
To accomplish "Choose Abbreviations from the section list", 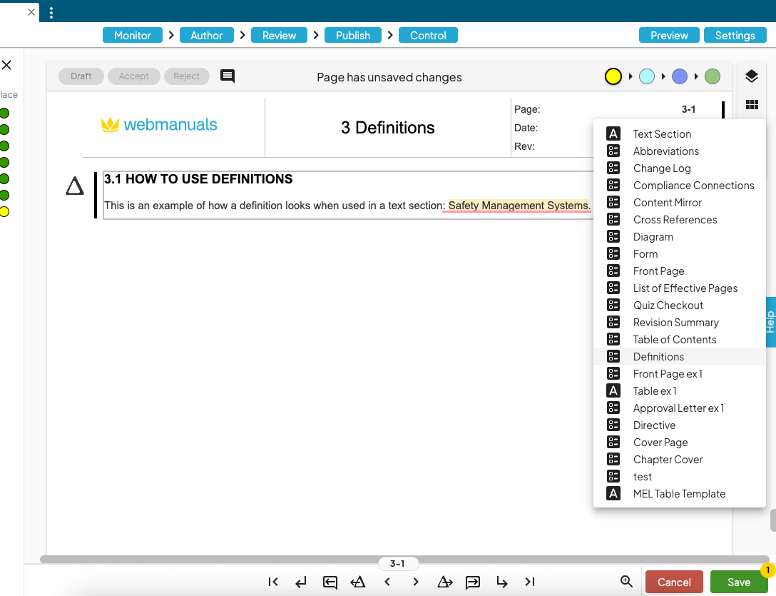I will [680, 151].
